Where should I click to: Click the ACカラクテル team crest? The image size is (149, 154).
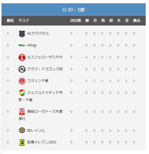point(22,34)
